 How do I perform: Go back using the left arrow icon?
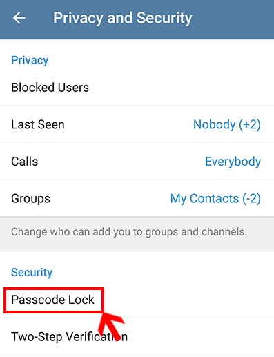[19, 18]
